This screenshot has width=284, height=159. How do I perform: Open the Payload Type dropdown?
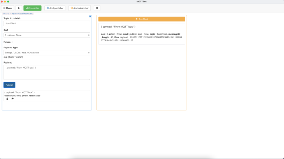47,53
